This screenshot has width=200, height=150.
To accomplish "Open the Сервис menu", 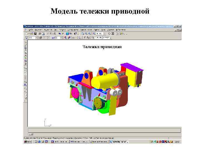I will (96, 30).
